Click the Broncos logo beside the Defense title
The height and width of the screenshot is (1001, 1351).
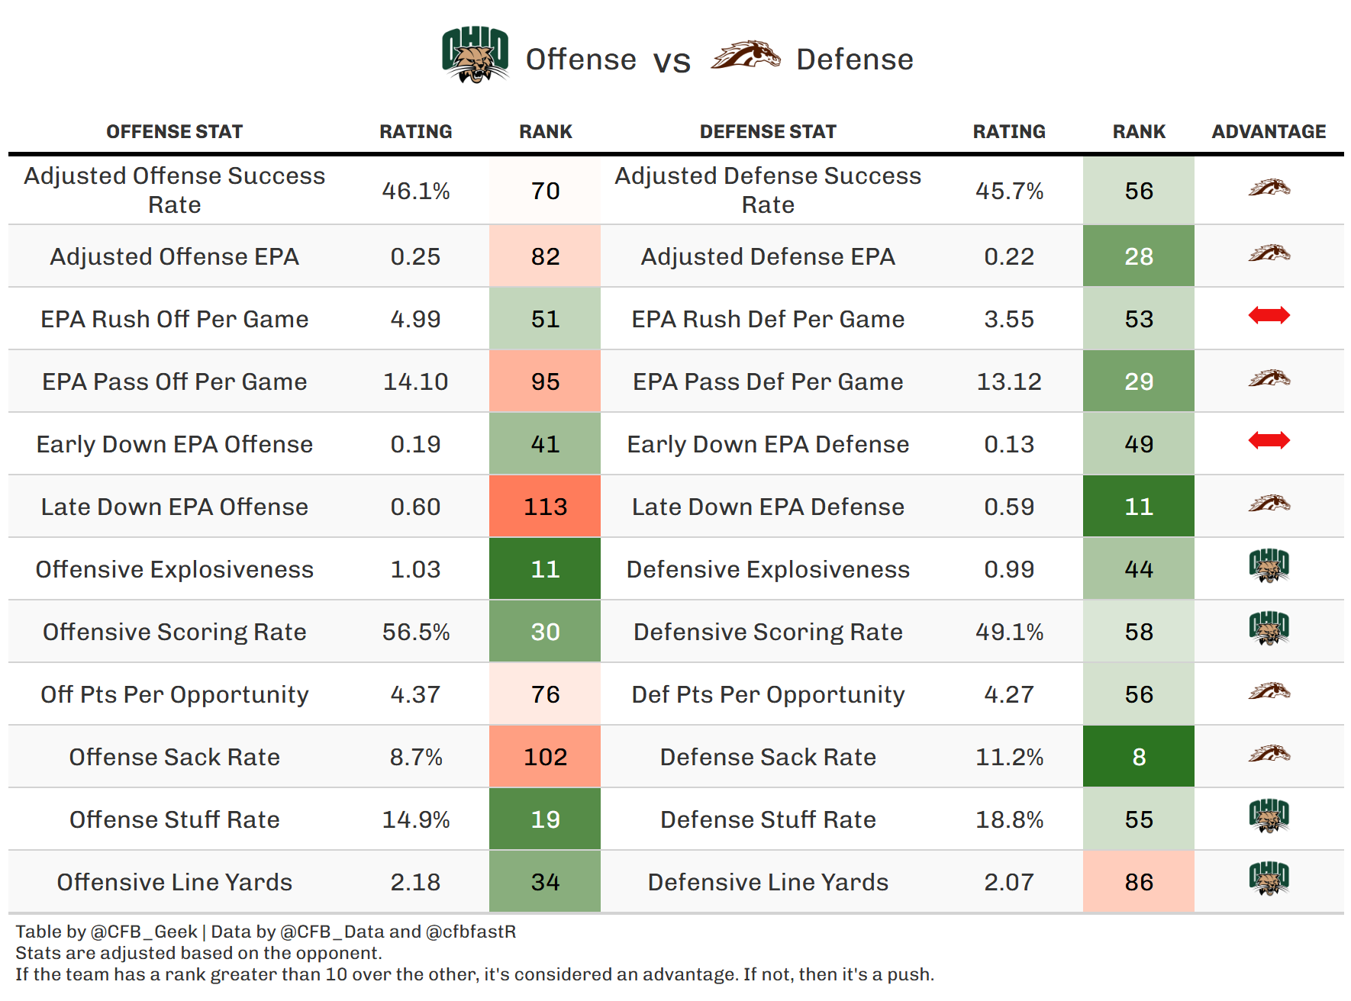745,56
